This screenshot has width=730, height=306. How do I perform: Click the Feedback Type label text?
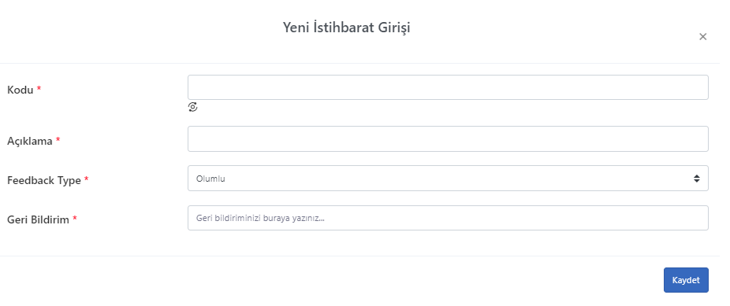(44, 181)
